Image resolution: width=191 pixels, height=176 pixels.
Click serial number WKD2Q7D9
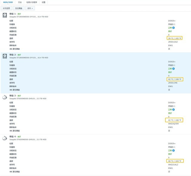pyautogui.click(x=173, y=124)
